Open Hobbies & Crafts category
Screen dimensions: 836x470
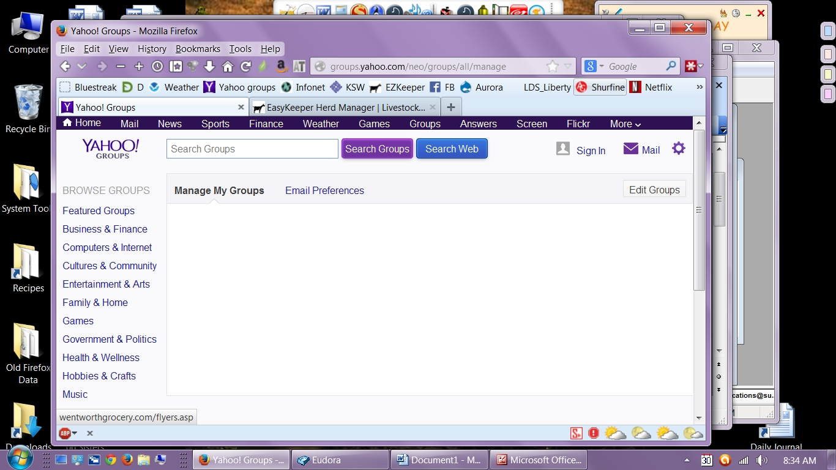click(99, 376)
